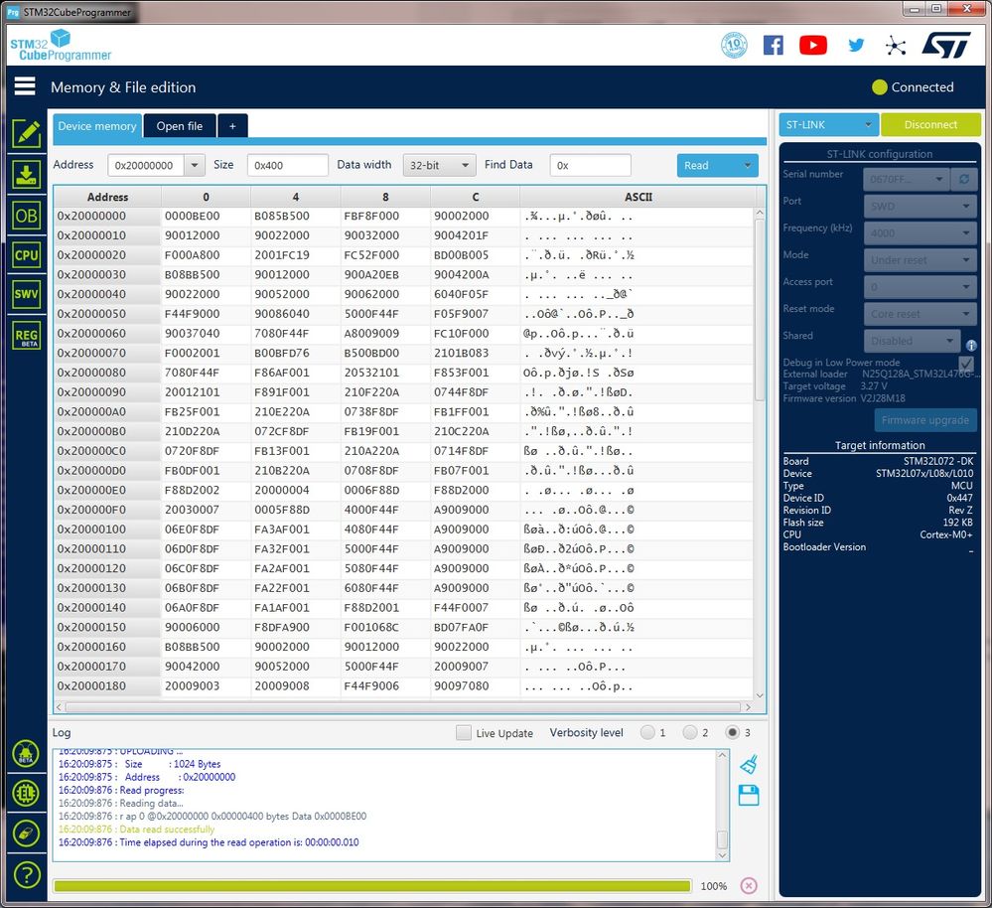Open ST YouTube channel icon
Screen dimensions: 992x908
(x=813, y=46)
